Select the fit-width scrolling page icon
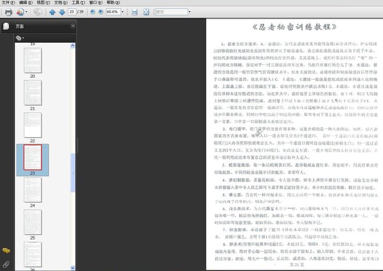This screenshot has width=383, height=271. (135, 12)
